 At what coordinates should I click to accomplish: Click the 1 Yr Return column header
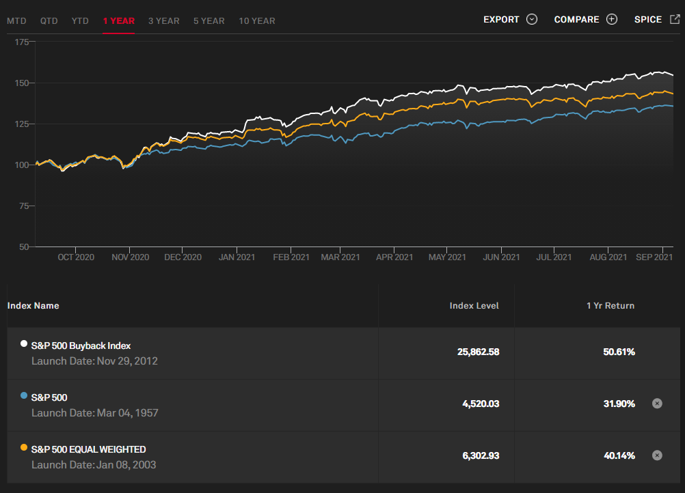[610, 306]
